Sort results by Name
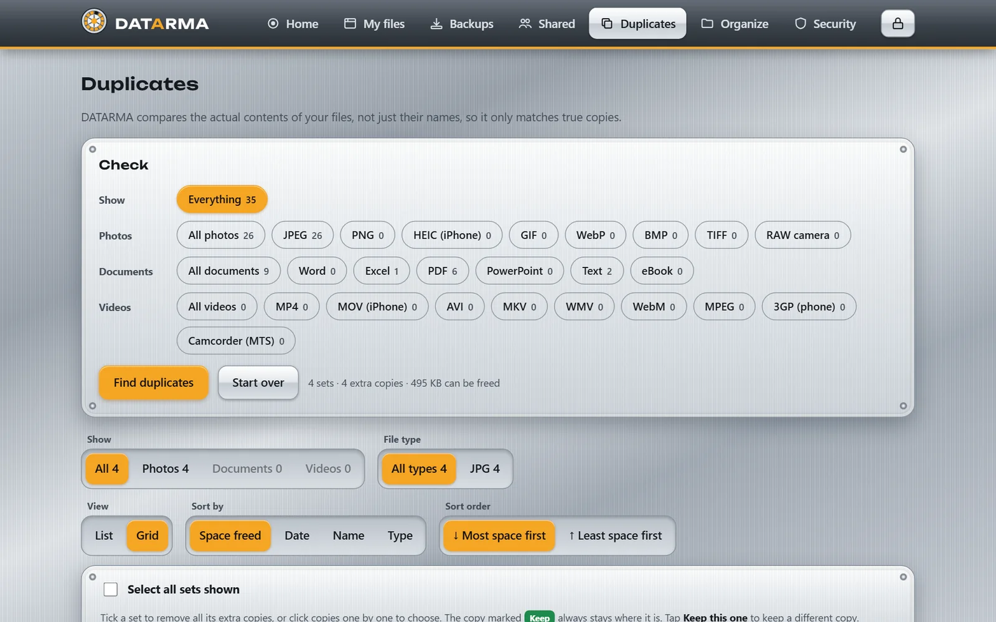Screen dimensions: 996x622 click(x=349, y=536)
